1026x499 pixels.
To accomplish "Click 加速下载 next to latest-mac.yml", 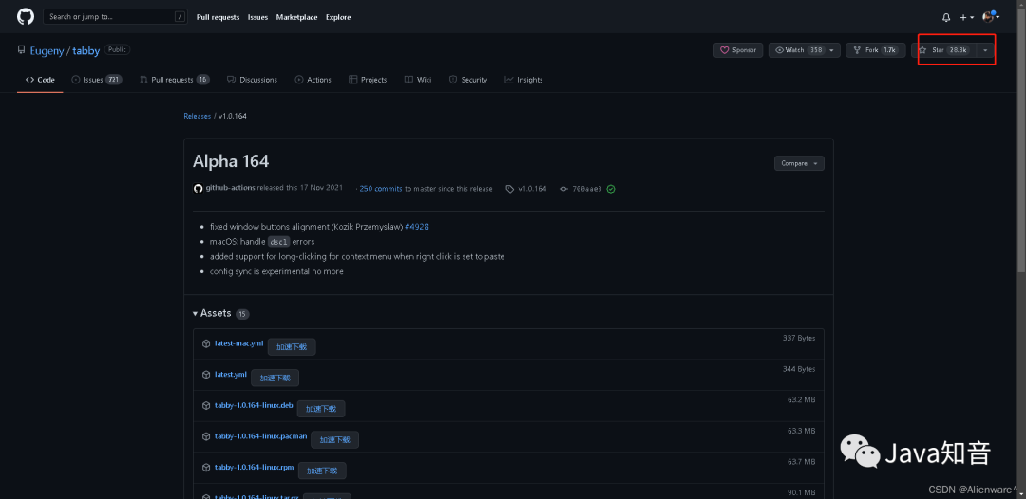I will point(292,347).
